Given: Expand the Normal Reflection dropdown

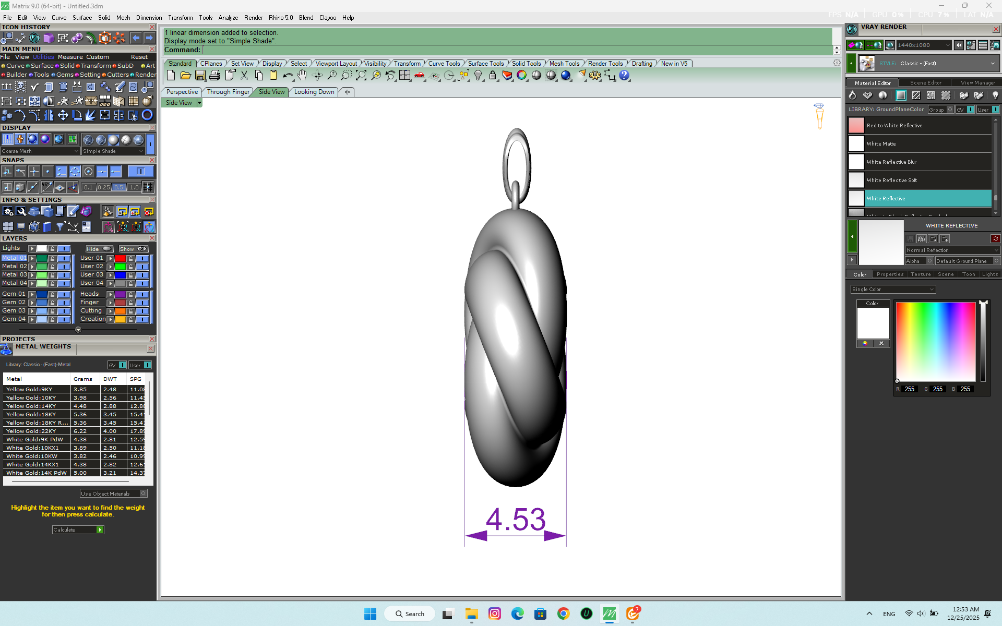Looking at the screenshot, I should 952,250.
